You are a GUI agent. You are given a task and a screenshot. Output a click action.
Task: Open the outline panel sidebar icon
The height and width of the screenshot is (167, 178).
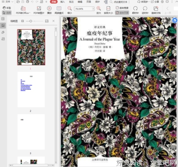point(3,19)
